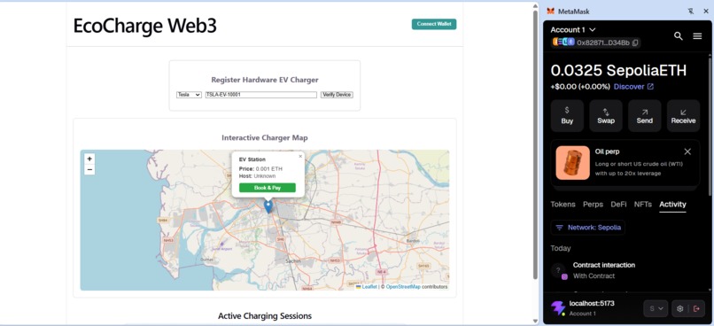Open the OpenStreetMap attribution link
The image size is (714, 326).
(403, 287)
